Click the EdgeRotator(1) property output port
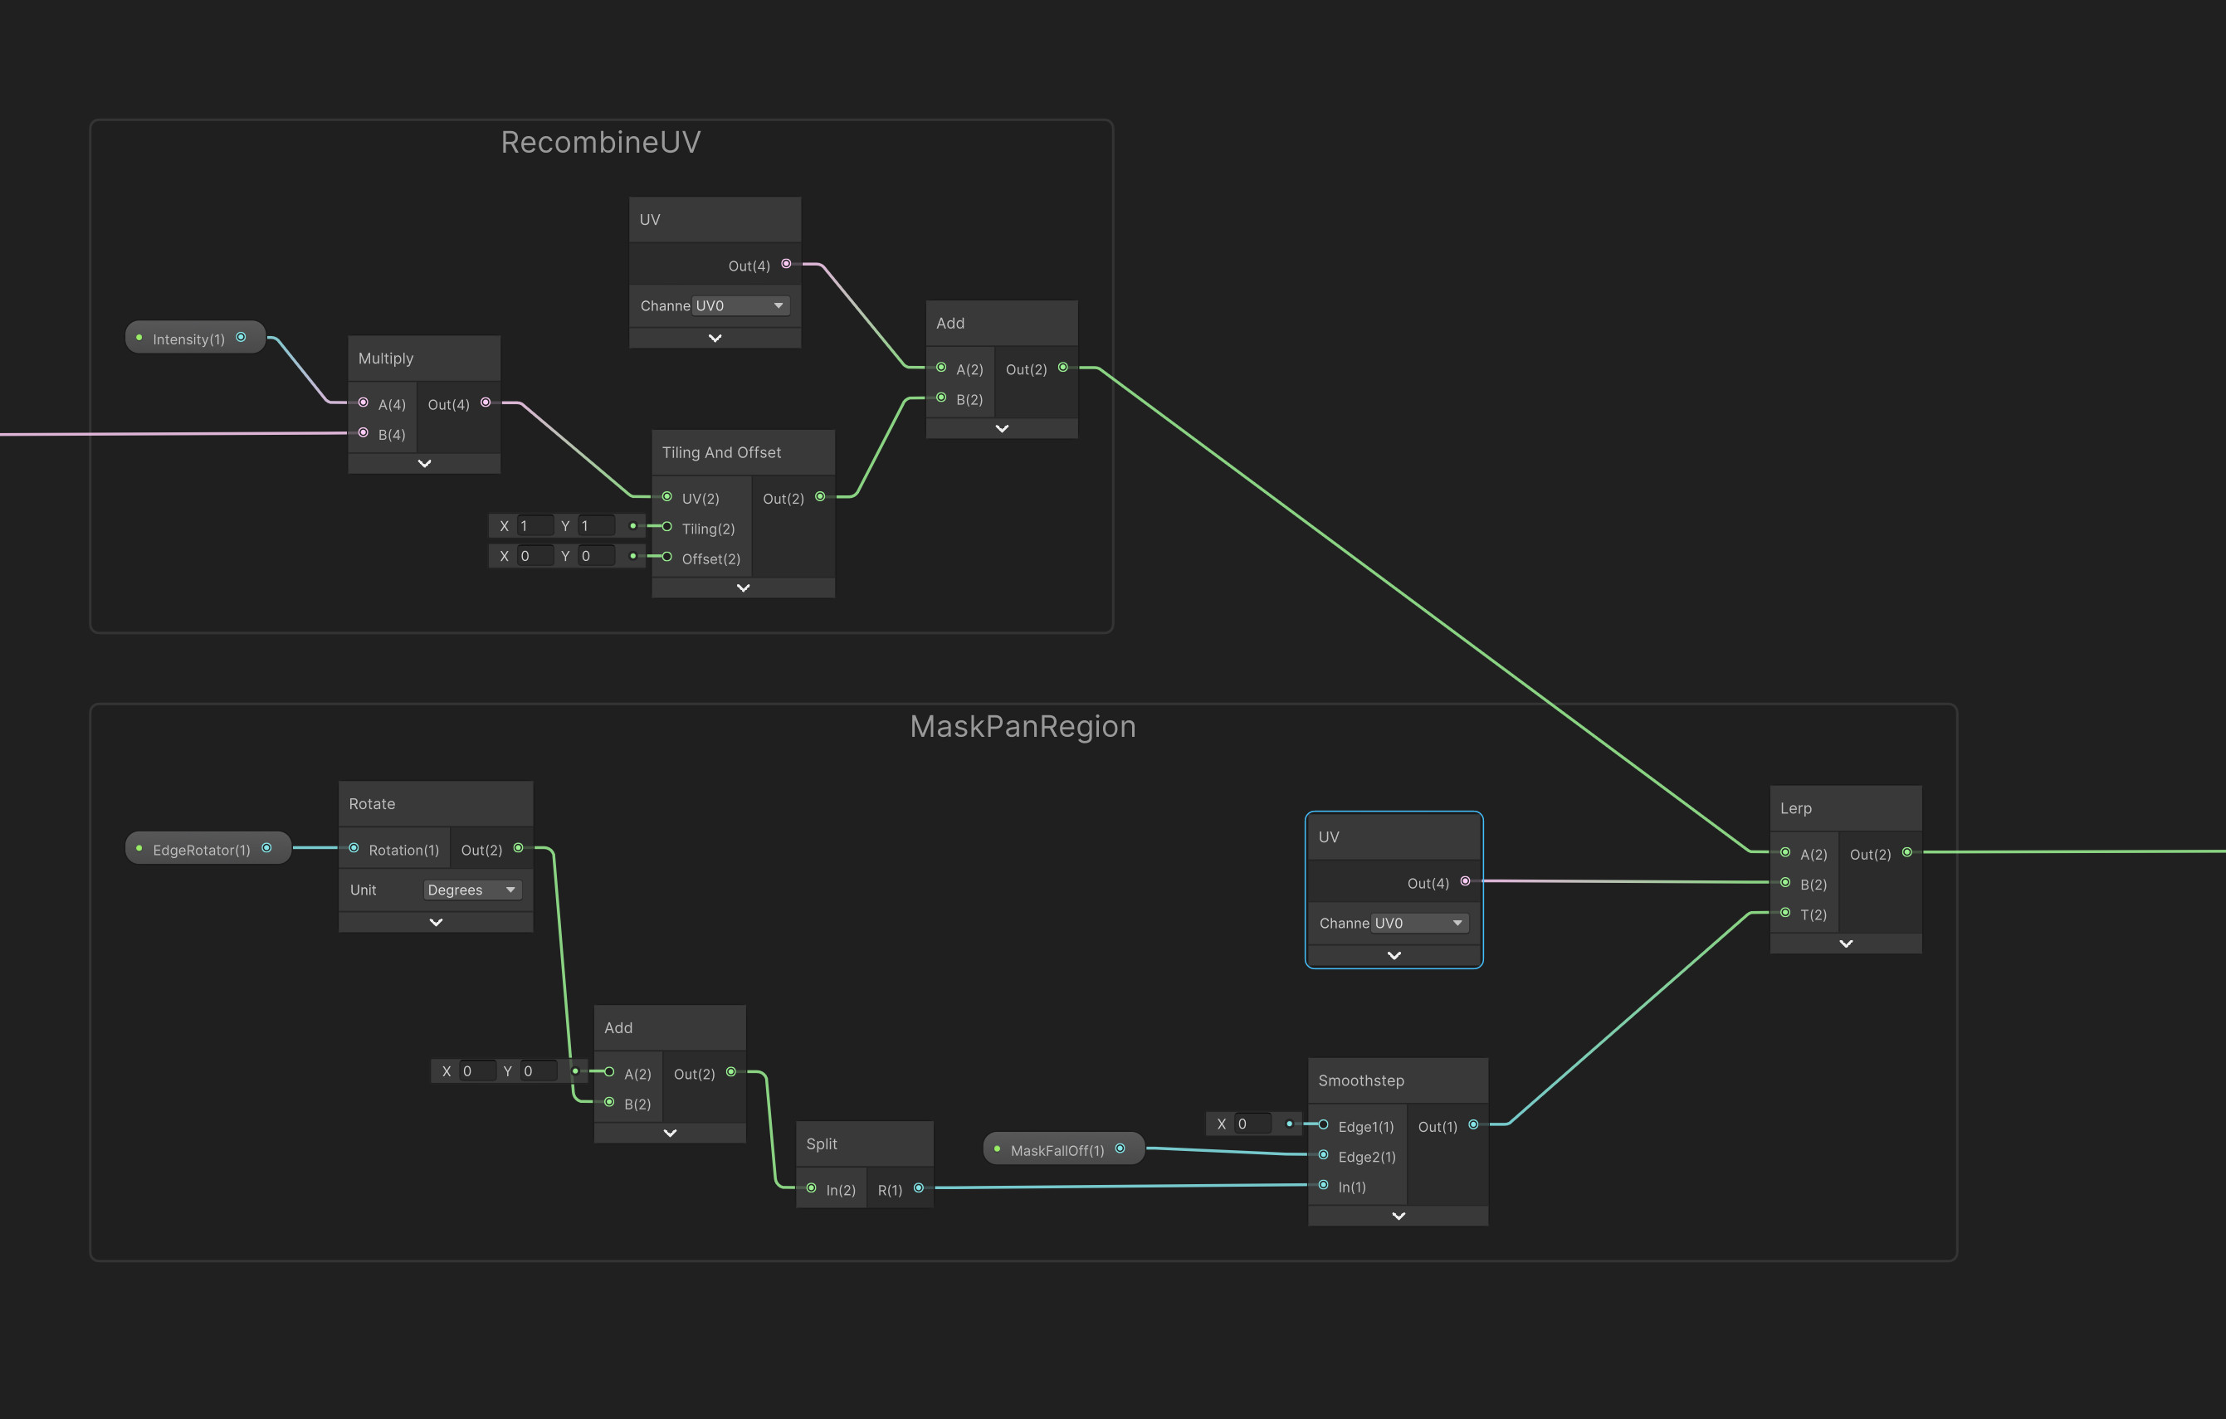The width and height of the screenshot is (2226, 1419). pyautogui.click(x=266, y=846)
